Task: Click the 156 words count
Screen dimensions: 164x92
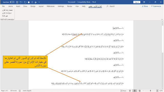Action: (x=14, y=91)
